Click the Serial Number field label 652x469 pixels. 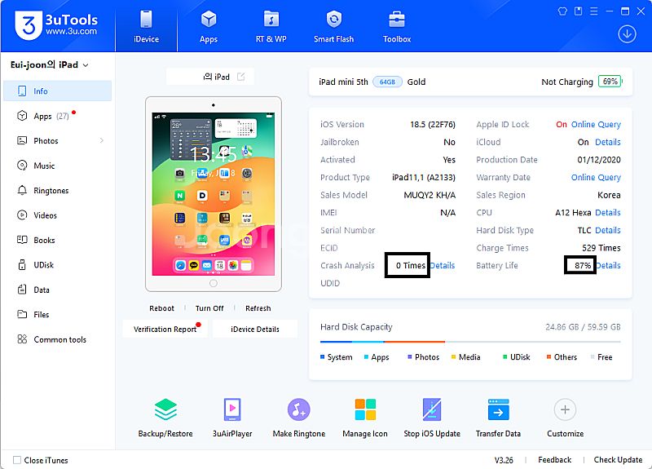pyautogui.click(x=348, y=230)
